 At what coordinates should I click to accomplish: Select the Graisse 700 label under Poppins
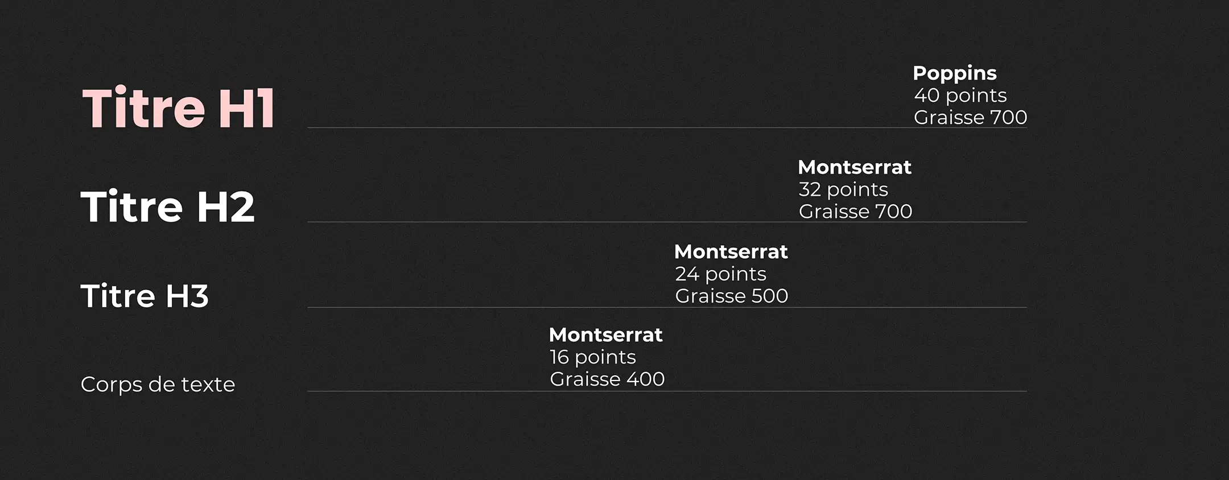tap(970, 117)
